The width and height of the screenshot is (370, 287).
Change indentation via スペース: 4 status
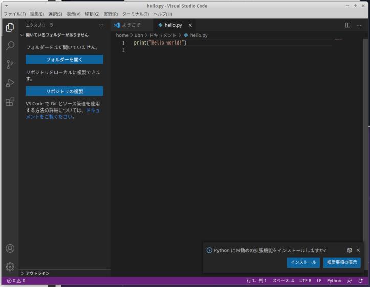click(x=283, y=281)
